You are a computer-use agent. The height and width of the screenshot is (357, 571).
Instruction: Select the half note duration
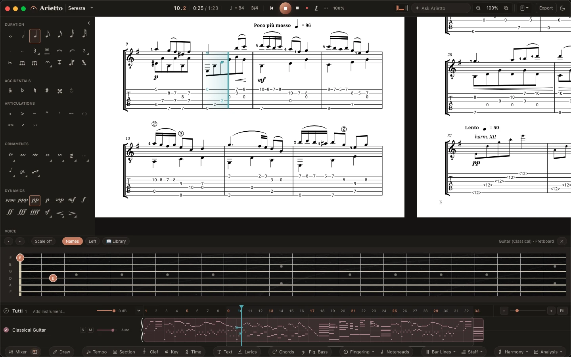(x=23, y=36)
